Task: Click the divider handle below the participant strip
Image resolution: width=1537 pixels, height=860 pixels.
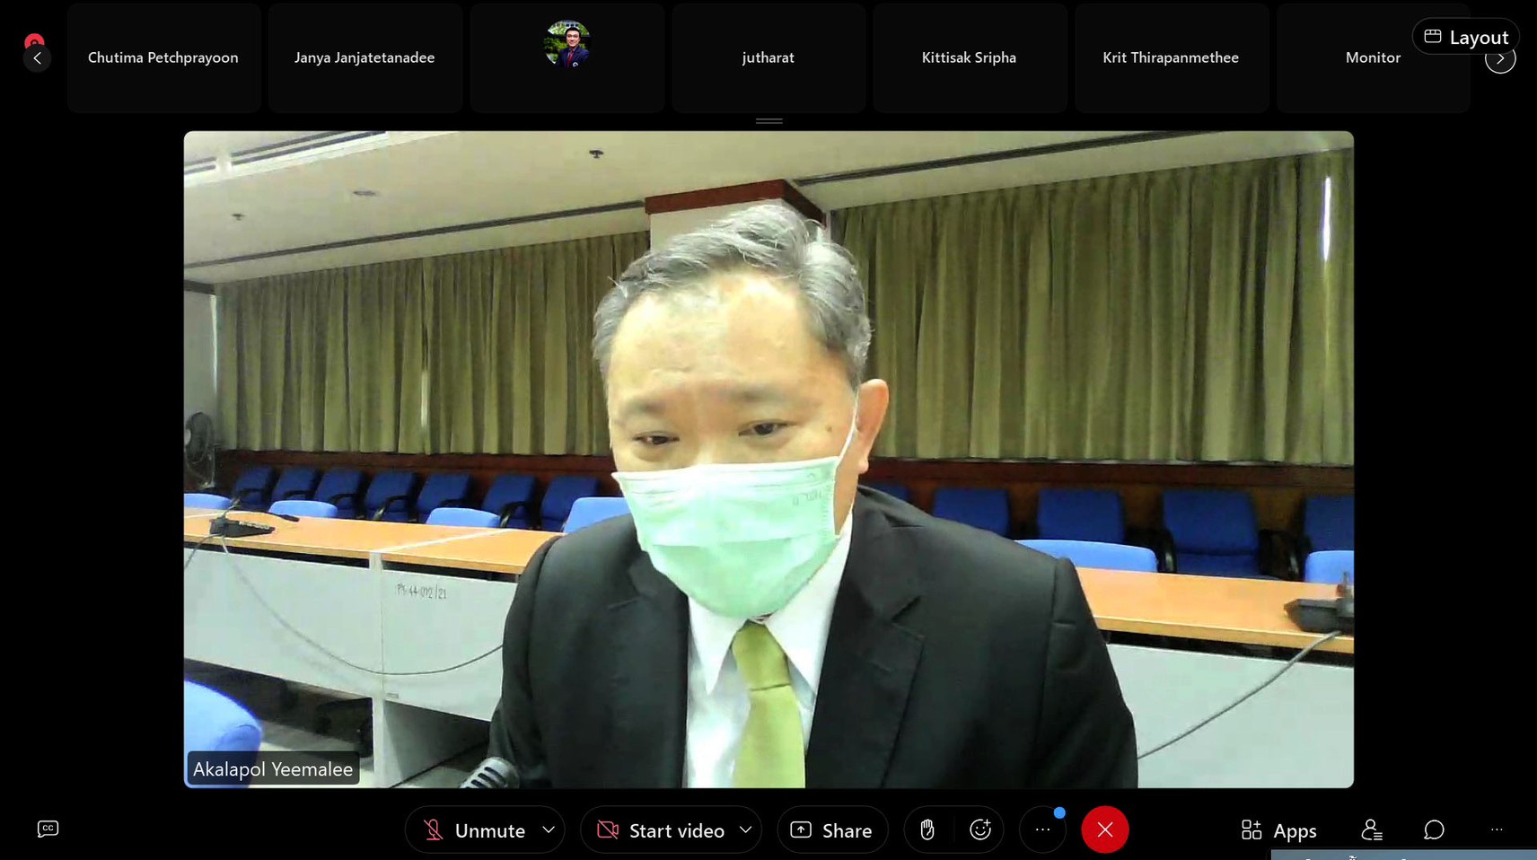Action: pos(768,121)
